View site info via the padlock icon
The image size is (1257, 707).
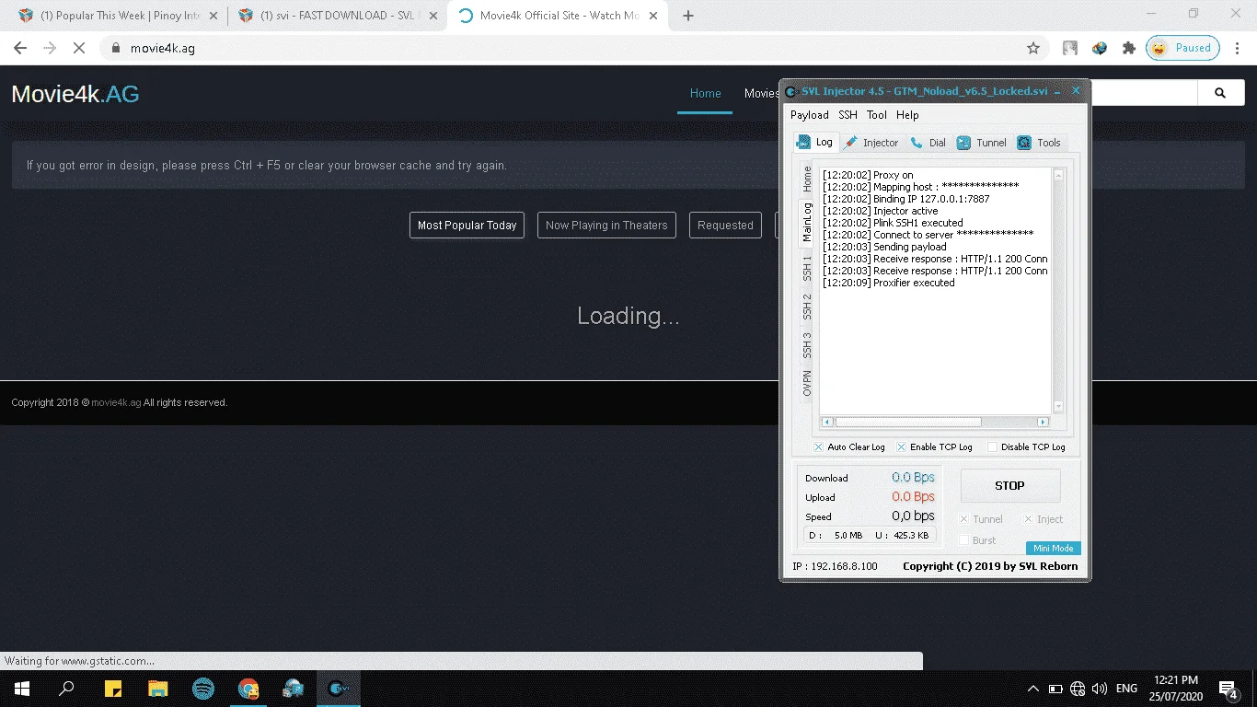click(x=115, y=48)
